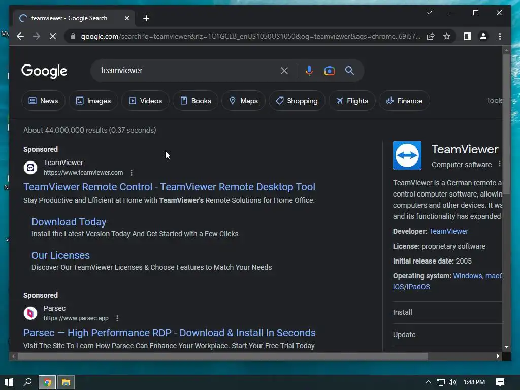Open network status tray icon
The width and height of the screenshot is (520, 390).
point(440,382)
